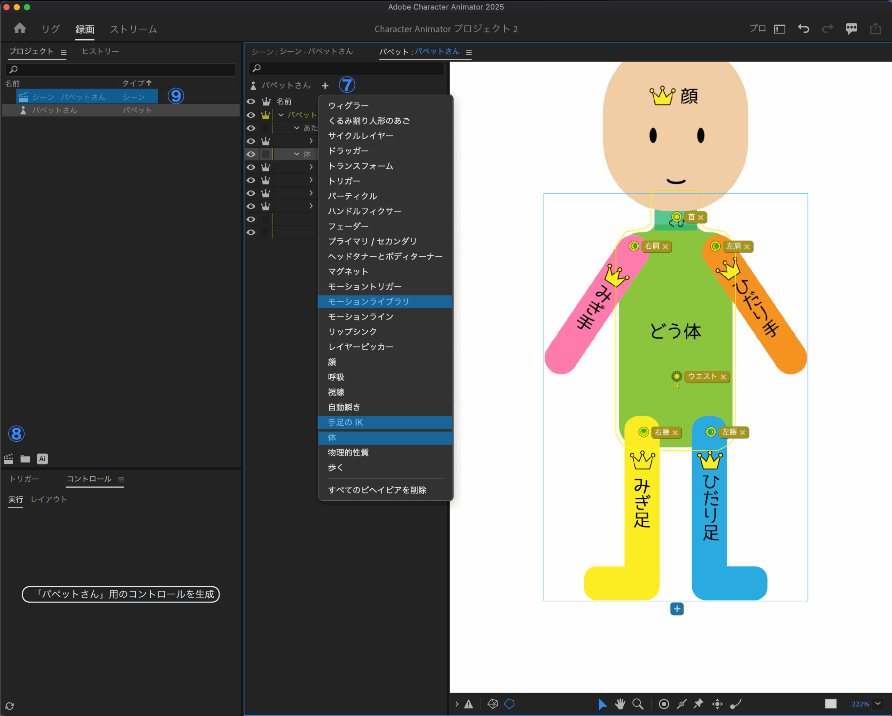
Task: Hide the 体 layer with eye icon
Action: click(251, 154)
